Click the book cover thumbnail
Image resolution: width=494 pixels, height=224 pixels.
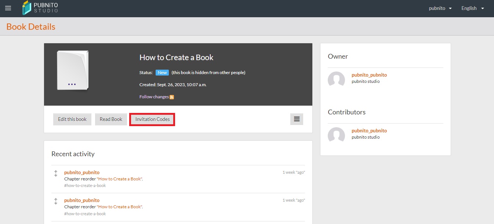click(73, 70)
